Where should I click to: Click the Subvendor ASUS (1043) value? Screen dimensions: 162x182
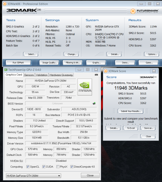79,109
